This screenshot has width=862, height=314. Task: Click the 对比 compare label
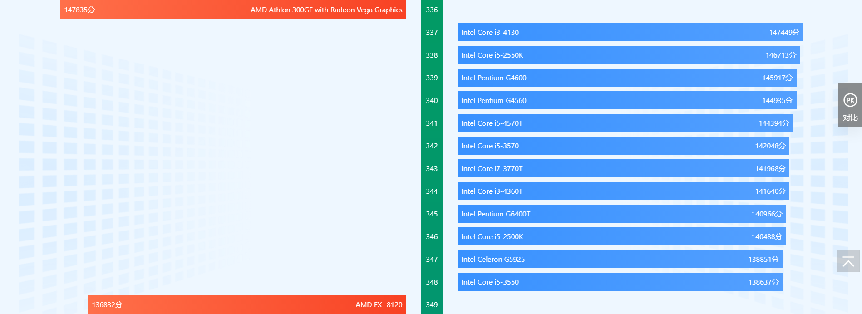(x=850, y=118)
